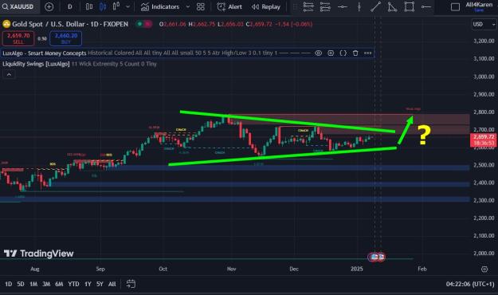Open the All4Karen layout save menu
Image resolution: width=498 pixels, height=295 pixels.
479,6
